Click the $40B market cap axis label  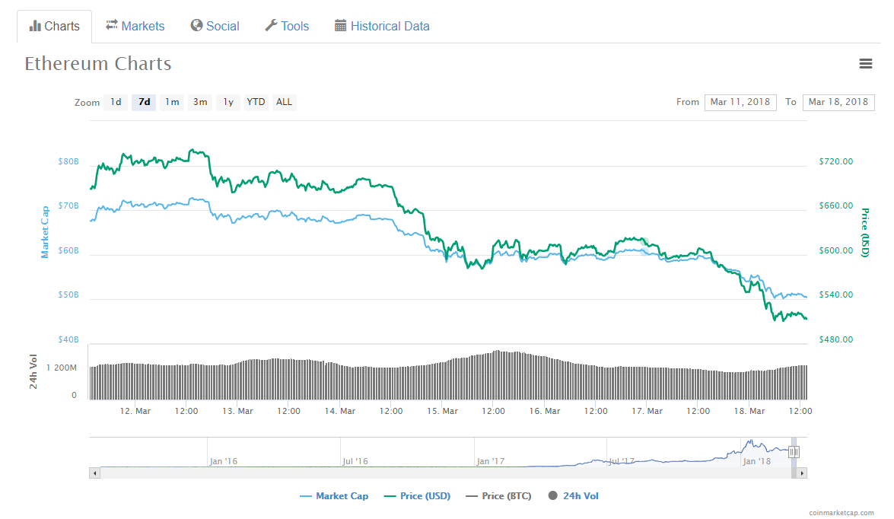(x=68, y=339)
